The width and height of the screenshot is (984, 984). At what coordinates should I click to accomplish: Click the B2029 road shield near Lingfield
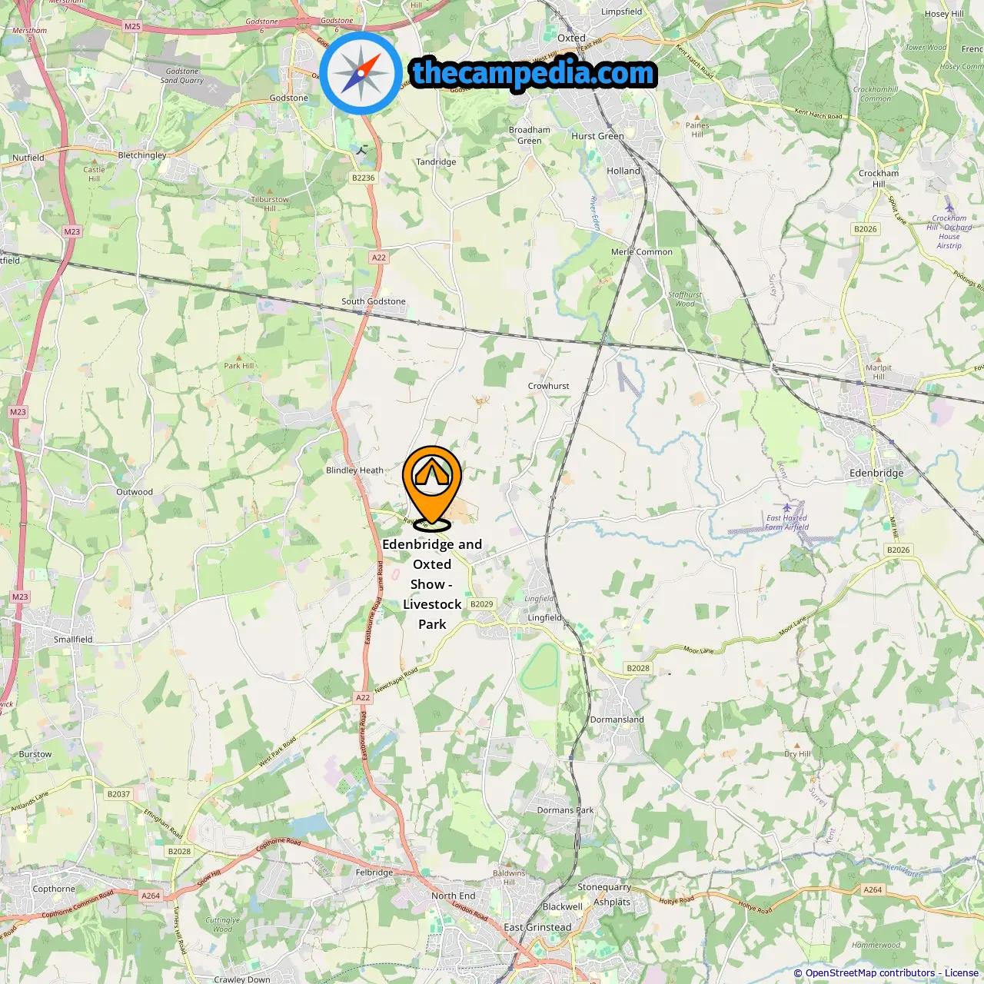point(482,604)
